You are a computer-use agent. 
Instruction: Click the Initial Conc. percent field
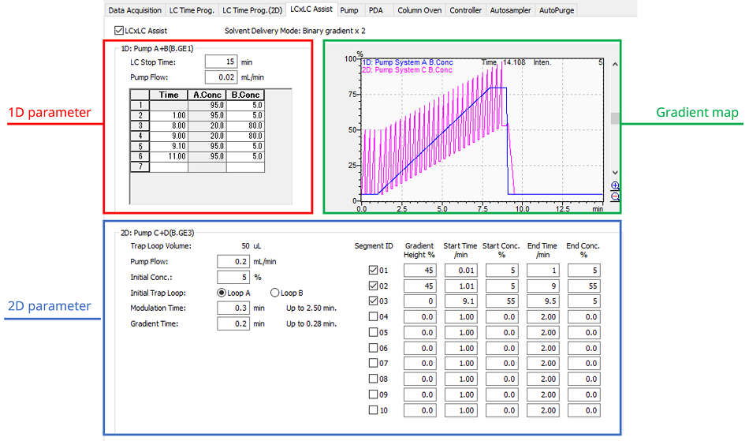point(233,277)
